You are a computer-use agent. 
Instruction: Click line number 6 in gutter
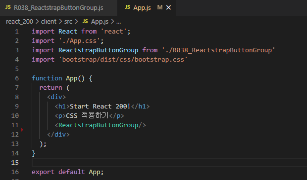[17, 78]
